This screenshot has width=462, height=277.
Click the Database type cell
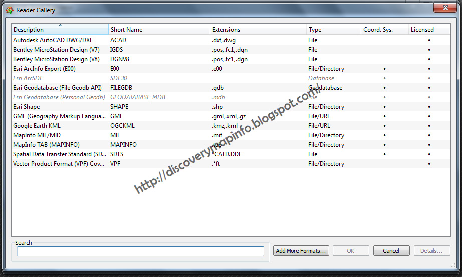point(321,78)
